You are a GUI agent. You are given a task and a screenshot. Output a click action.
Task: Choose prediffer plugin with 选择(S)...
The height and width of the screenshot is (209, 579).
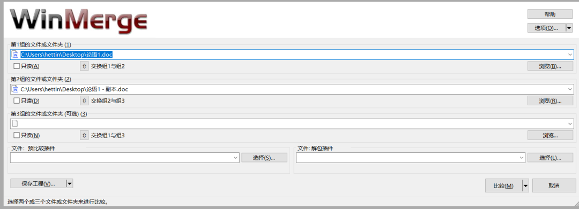[x=264, y=158]
